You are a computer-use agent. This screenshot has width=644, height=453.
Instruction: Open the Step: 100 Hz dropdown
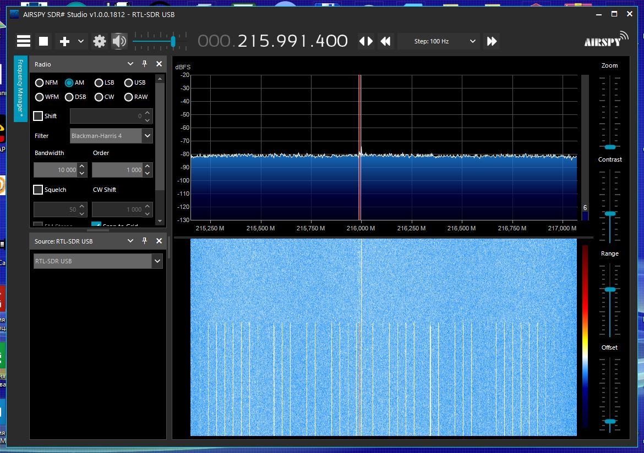445,41
